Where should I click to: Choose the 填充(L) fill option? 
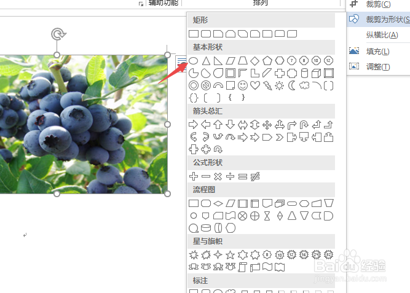[379, 52]
